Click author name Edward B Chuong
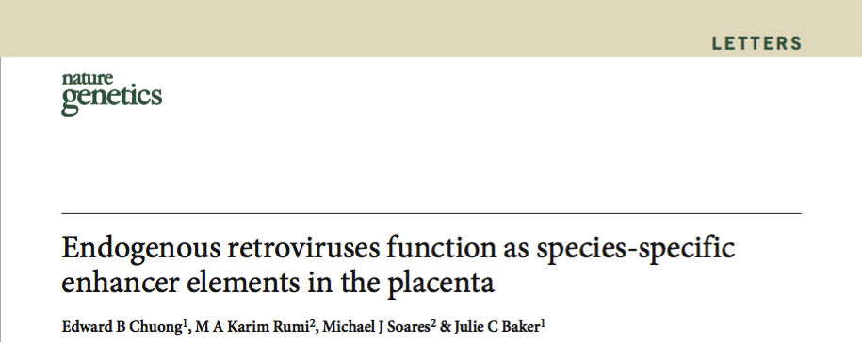Screen dimensions: 862x342 (122, 327)
